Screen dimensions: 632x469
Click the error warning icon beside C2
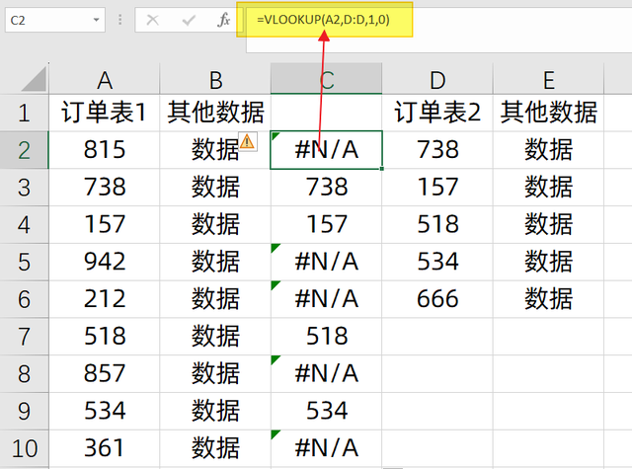pyautogui.click(x=247, y=142)
